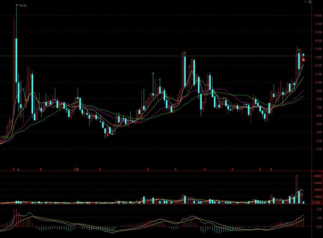Click the green arrow atop the mid-chart spike candle
This screenshot has width=323, height=238.
click(x=185, y=53)
